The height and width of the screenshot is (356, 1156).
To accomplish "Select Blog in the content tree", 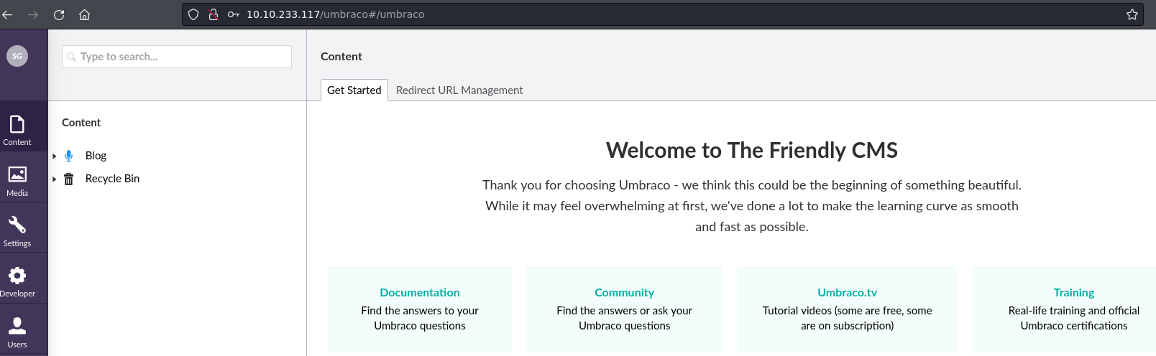I will (x=96, y=156).
